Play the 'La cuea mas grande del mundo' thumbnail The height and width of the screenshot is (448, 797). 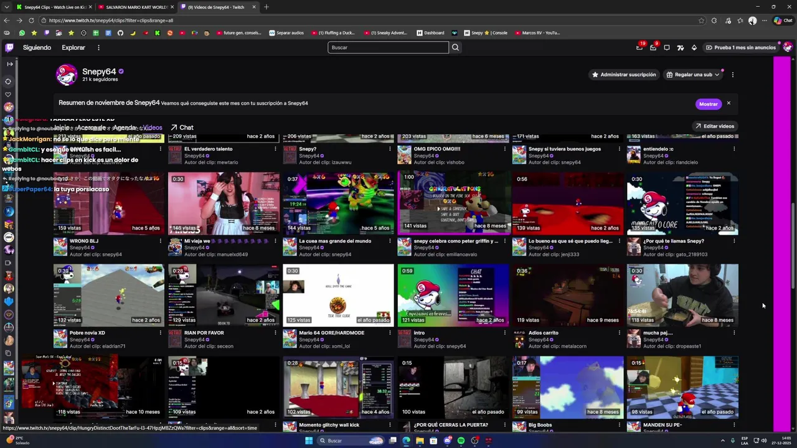coord(338,203)
